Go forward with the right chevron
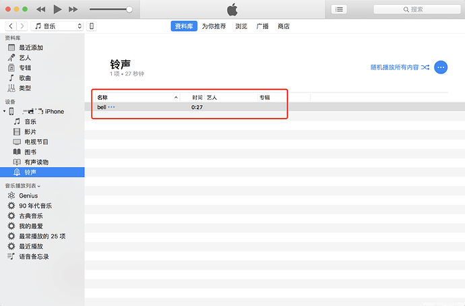The width and height of the screenshot is (465, 306). (x=22, y=26)
